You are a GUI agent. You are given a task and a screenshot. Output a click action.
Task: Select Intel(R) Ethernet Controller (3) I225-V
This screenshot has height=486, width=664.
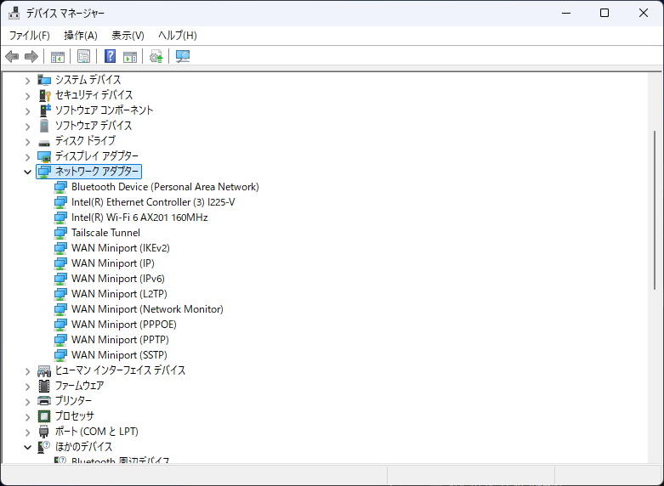153,202
